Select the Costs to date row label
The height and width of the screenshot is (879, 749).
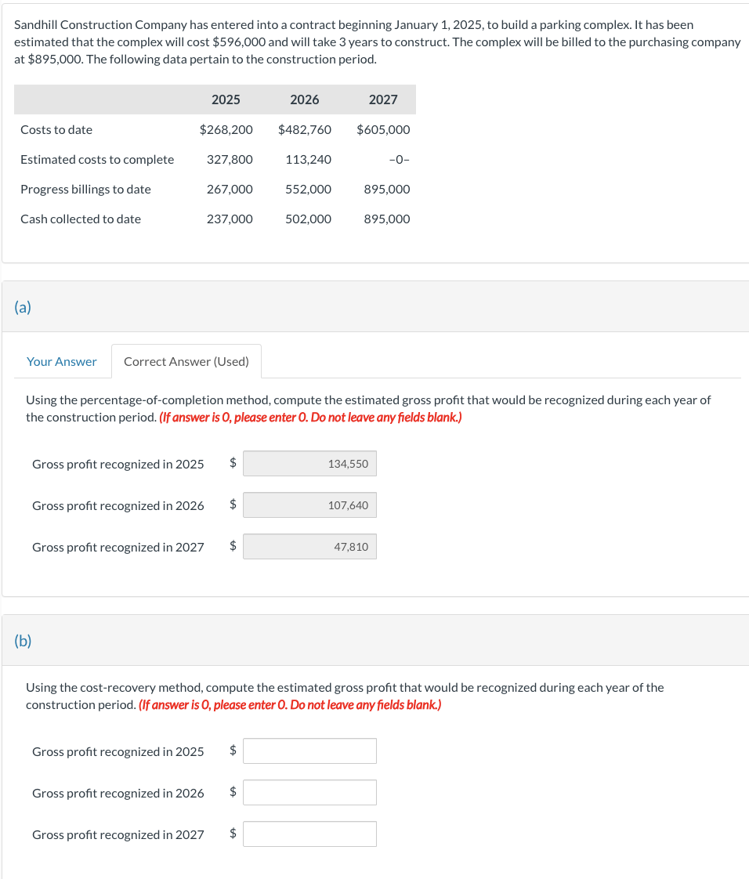54,129
